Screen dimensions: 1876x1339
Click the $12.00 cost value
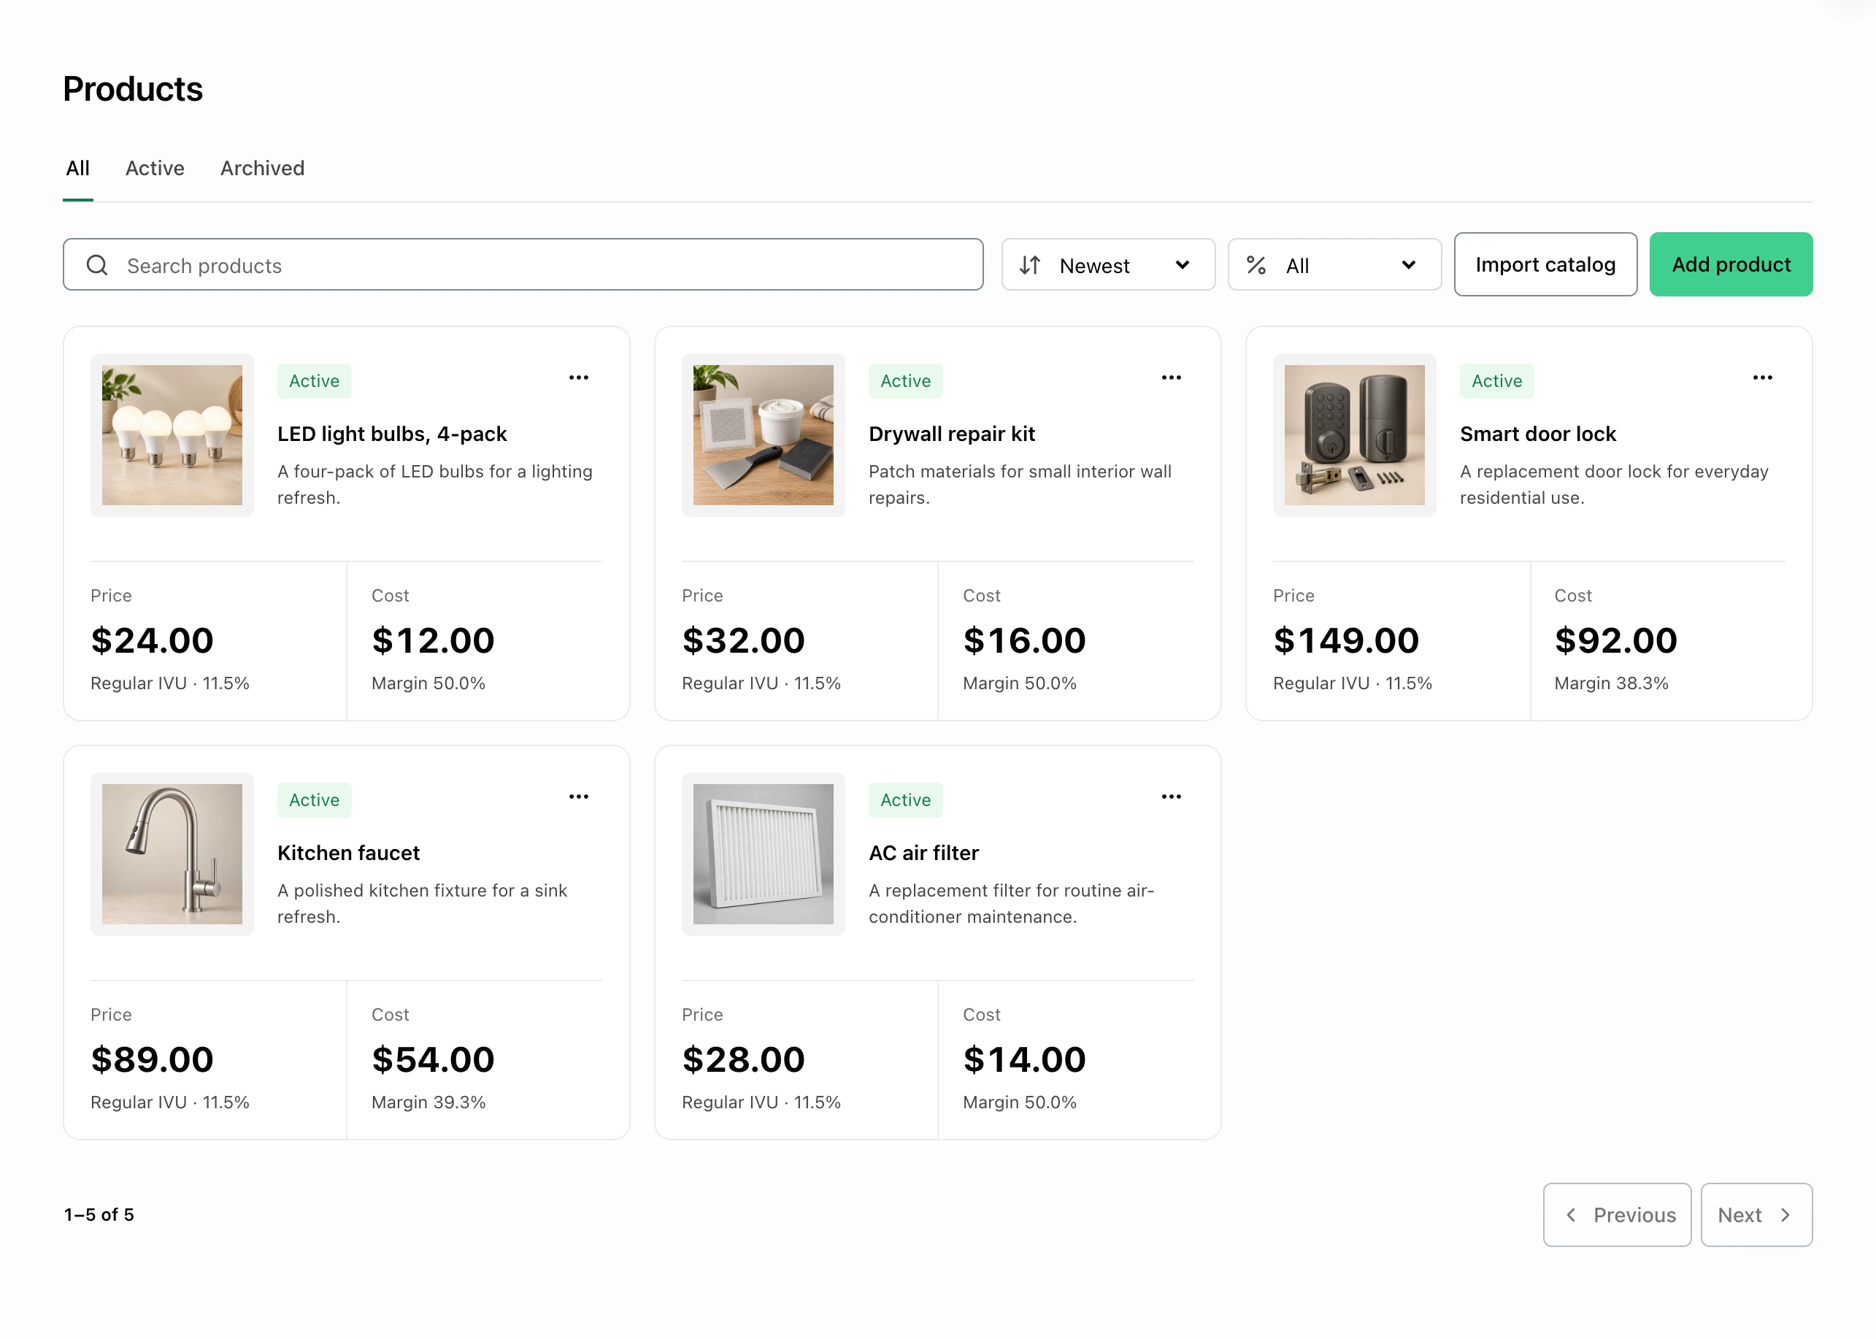pyautogui.click(x=433, y=640)
